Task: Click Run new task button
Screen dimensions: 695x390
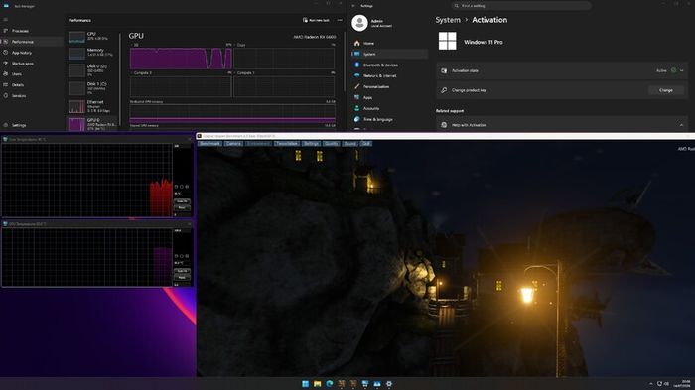Action: click(x=316, y=20)
